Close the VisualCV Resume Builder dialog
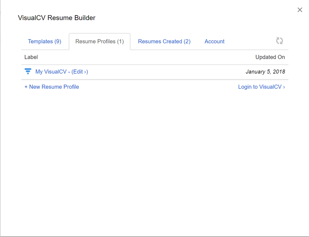 300,10
